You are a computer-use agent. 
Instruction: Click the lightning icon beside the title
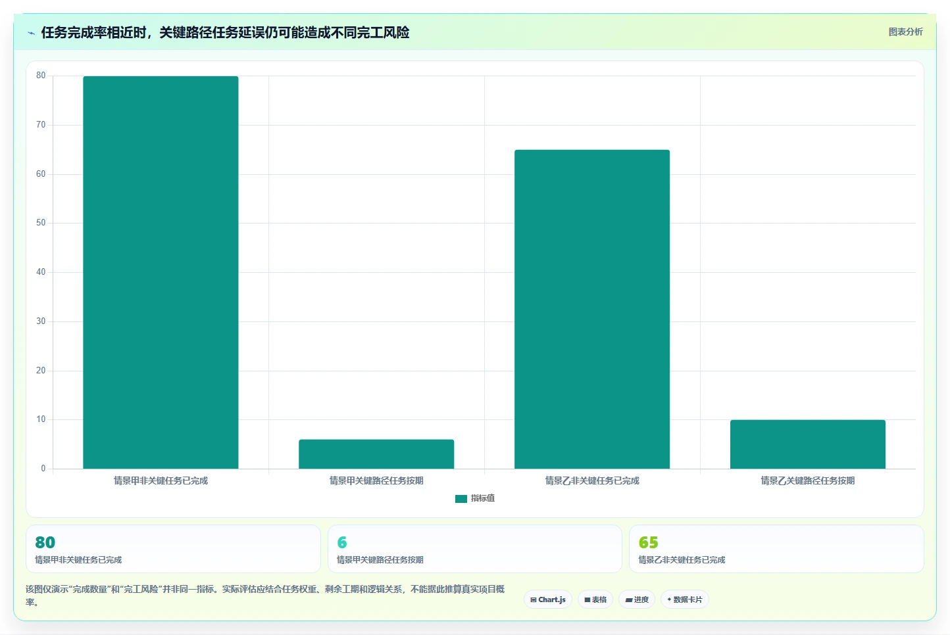(31, 33)
